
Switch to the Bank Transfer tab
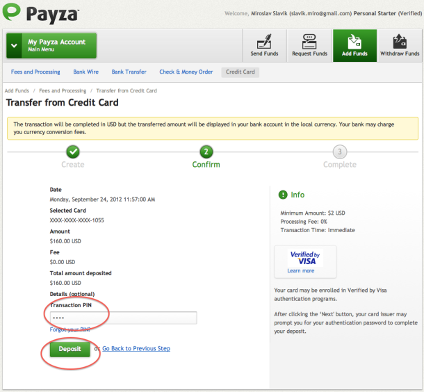pyautogui.click(x=129, y=72)
